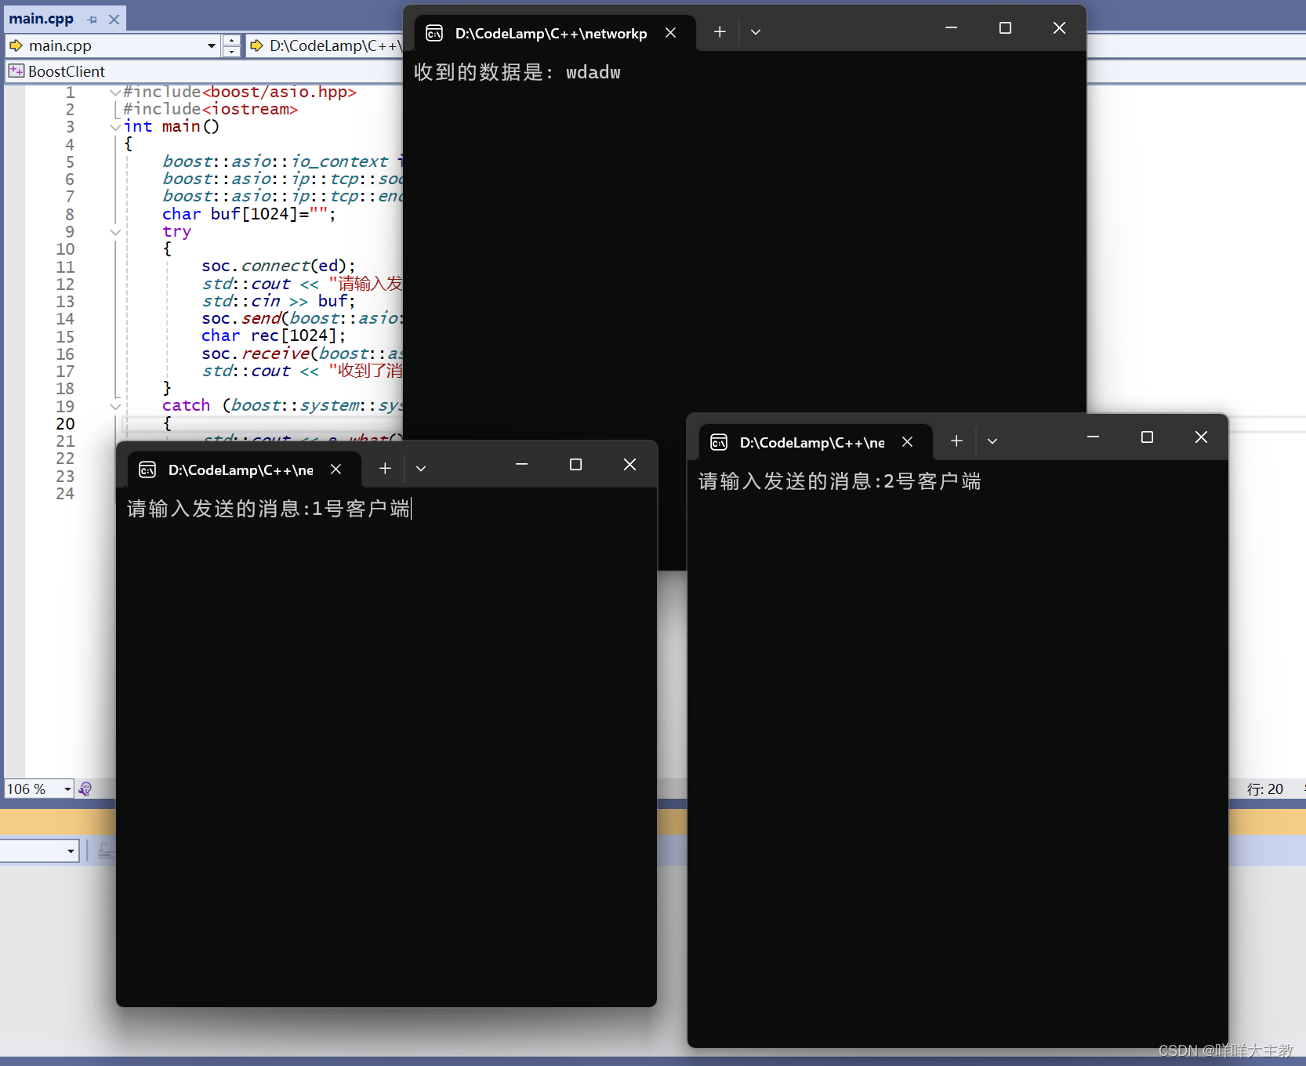Collapse the try block at line 9
The width and height of the screenshot is (1306, 1066).
(115, 232)
